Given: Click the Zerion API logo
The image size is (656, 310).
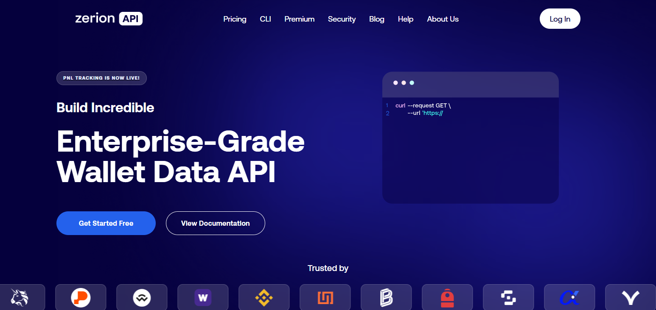Looking at the screenshot, I should [x=109, y=19].
